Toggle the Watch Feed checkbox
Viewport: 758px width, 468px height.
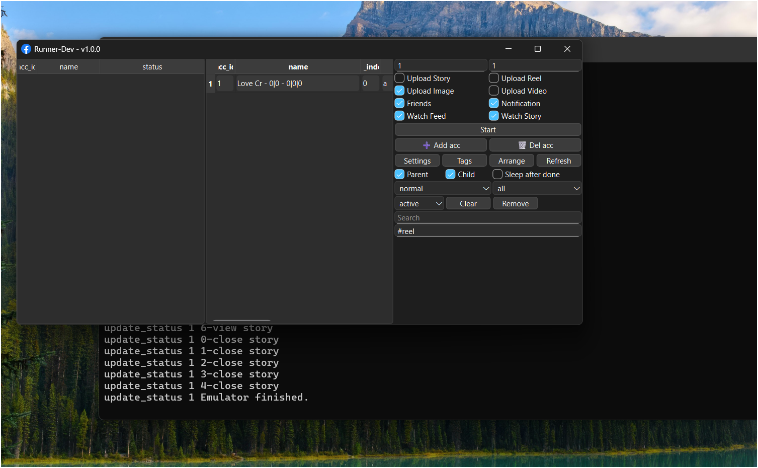point(399,116)
